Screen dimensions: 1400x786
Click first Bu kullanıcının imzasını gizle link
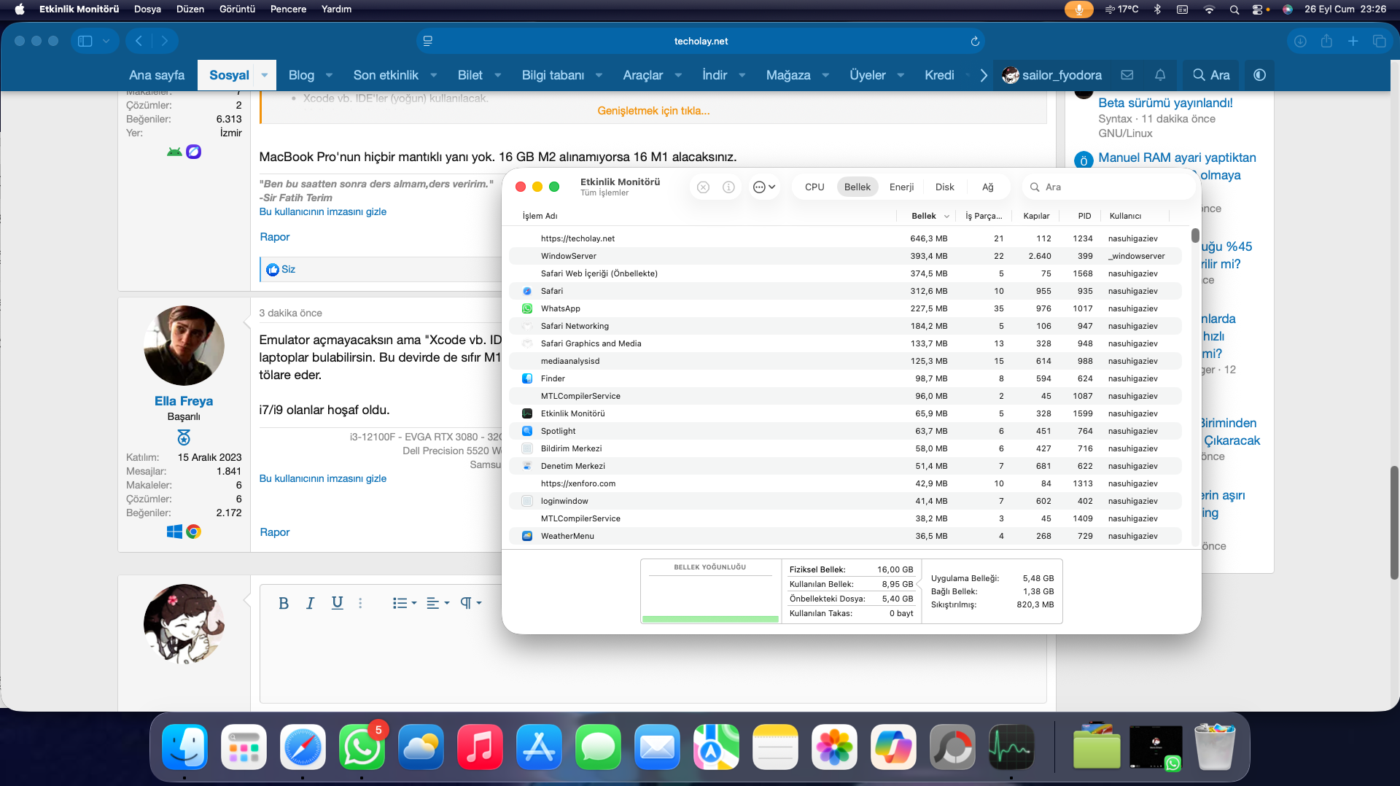[323, 211]
